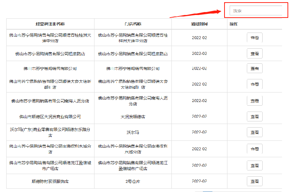The width and height of the screenshot is (293, 192).
Task: Click 查看 for 祖庙路店 row
Action: (x=255, y=53)
